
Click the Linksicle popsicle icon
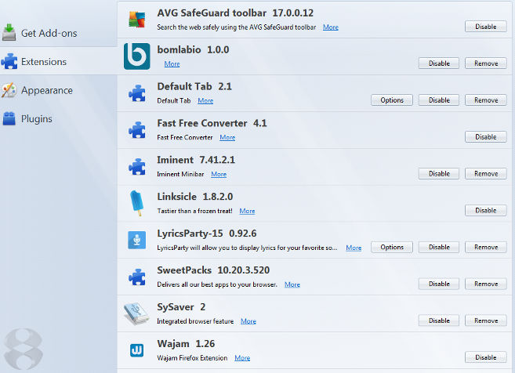tap(136, 203)
